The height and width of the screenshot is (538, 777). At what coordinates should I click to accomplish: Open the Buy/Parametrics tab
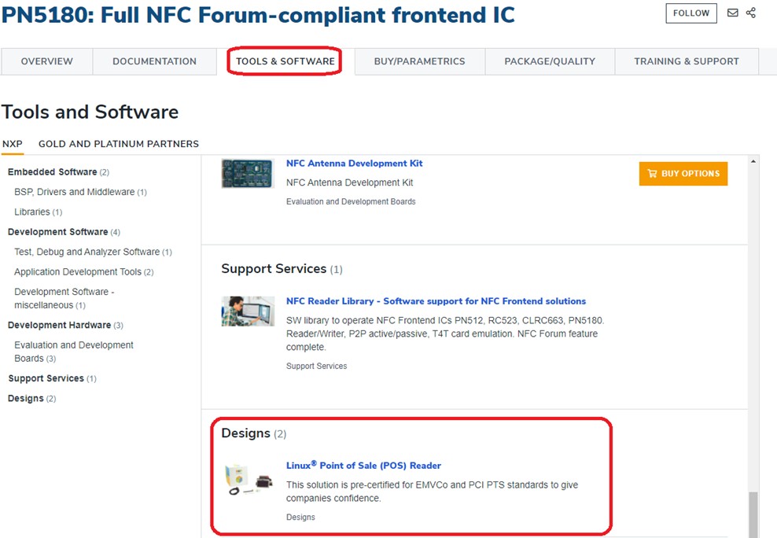419,61
